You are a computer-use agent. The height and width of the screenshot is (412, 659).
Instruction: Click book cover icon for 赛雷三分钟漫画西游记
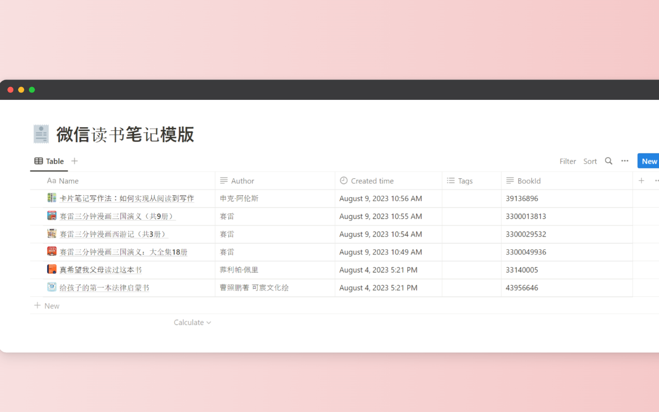(x=51, y=233)
